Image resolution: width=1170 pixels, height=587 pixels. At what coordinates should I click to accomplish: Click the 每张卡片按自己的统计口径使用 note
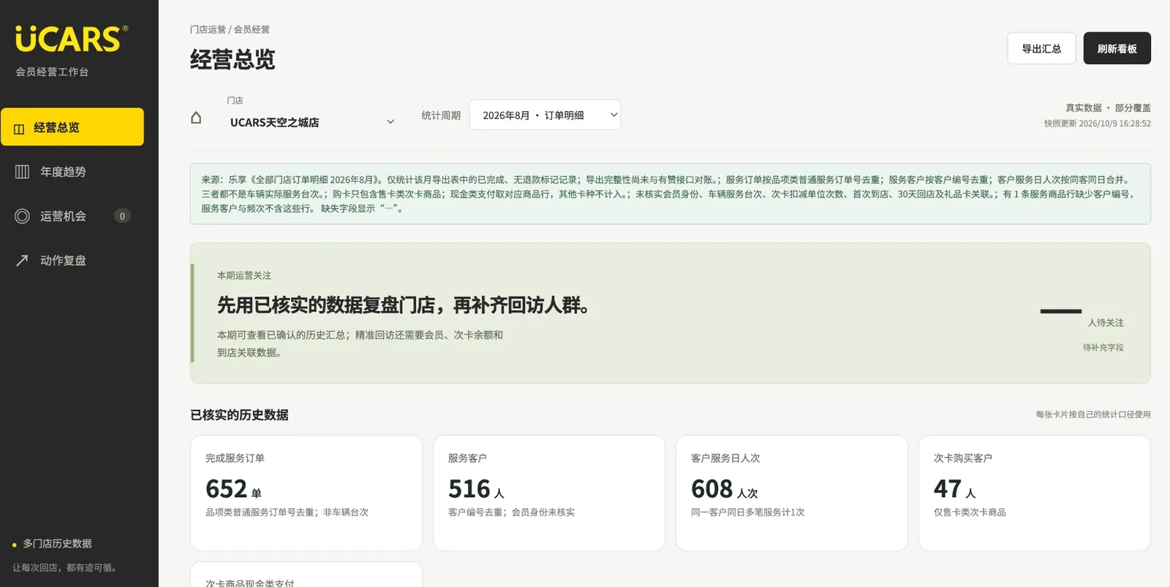(x=1092, y=414)
